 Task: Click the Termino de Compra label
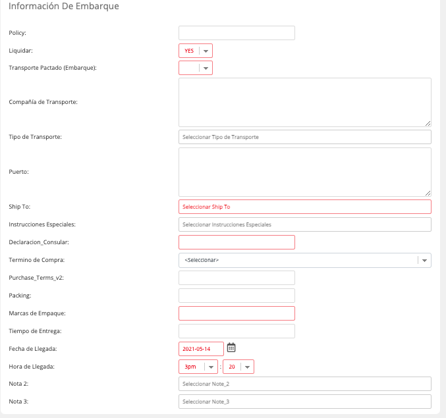point(37,260)
